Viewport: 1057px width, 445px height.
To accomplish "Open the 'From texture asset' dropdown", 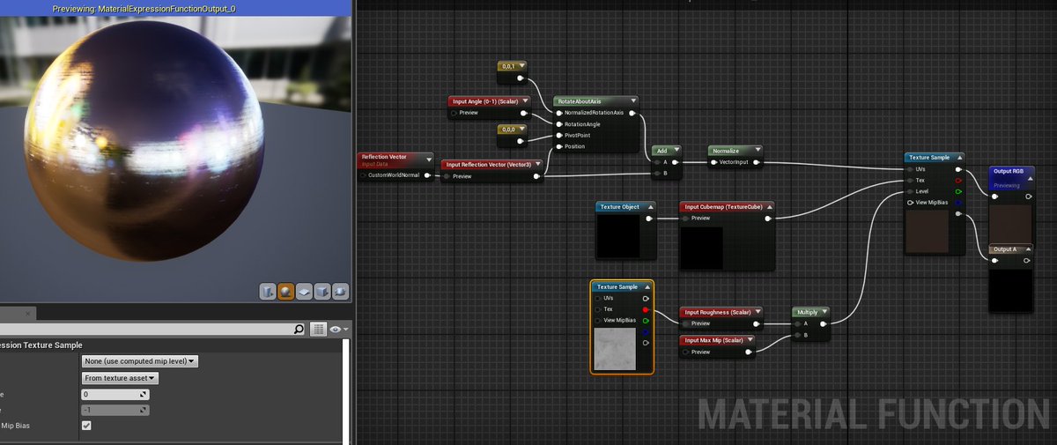I will [121, 378].
